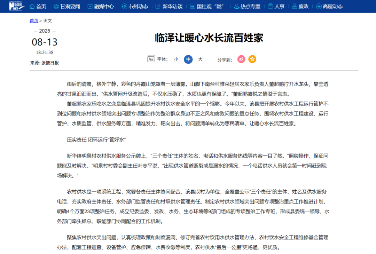The height and width of the screenshot is (254, 376).
Task: Click the briefcase icon beside 人事
Action: (x=270, y=6)
